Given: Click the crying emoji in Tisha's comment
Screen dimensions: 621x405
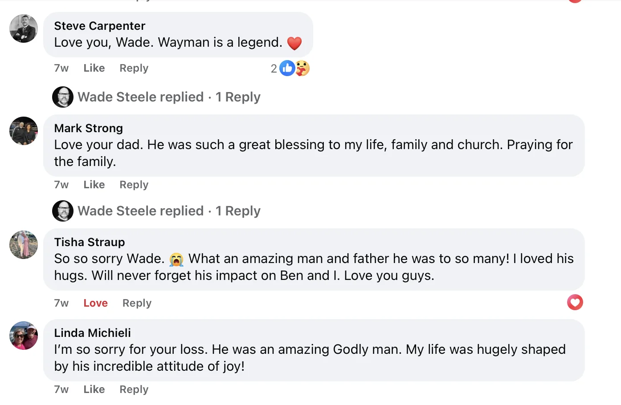Looking at the screenshot, I should click(176, 259).
